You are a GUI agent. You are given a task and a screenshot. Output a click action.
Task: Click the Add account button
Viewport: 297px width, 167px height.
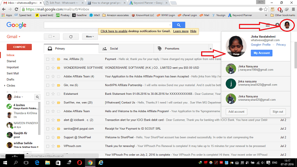[236, 112]
